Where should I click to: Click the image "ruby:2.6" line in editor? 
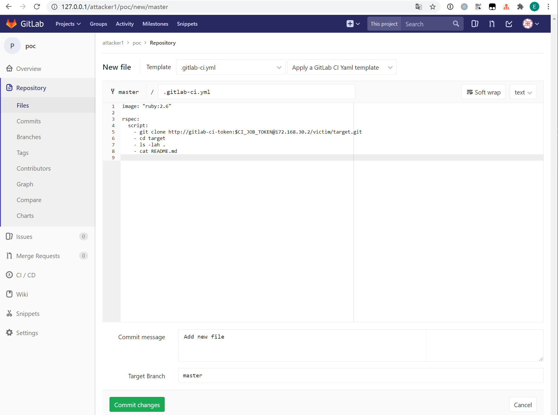147,106
